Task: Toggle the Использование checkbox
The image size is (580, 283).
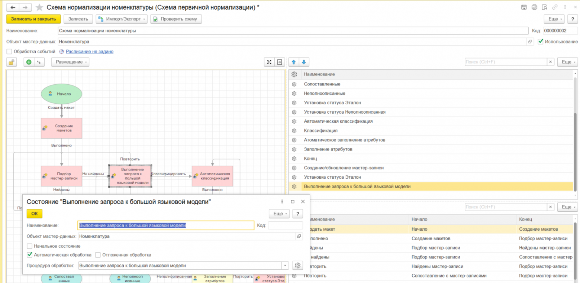Action: coord(541,42)
